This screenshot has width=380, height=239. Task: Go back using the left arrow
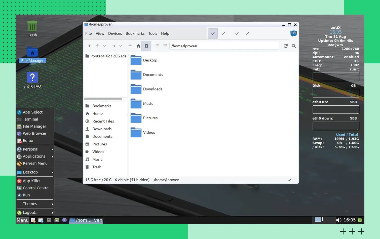pyautogui.click(x=98, y=46)
